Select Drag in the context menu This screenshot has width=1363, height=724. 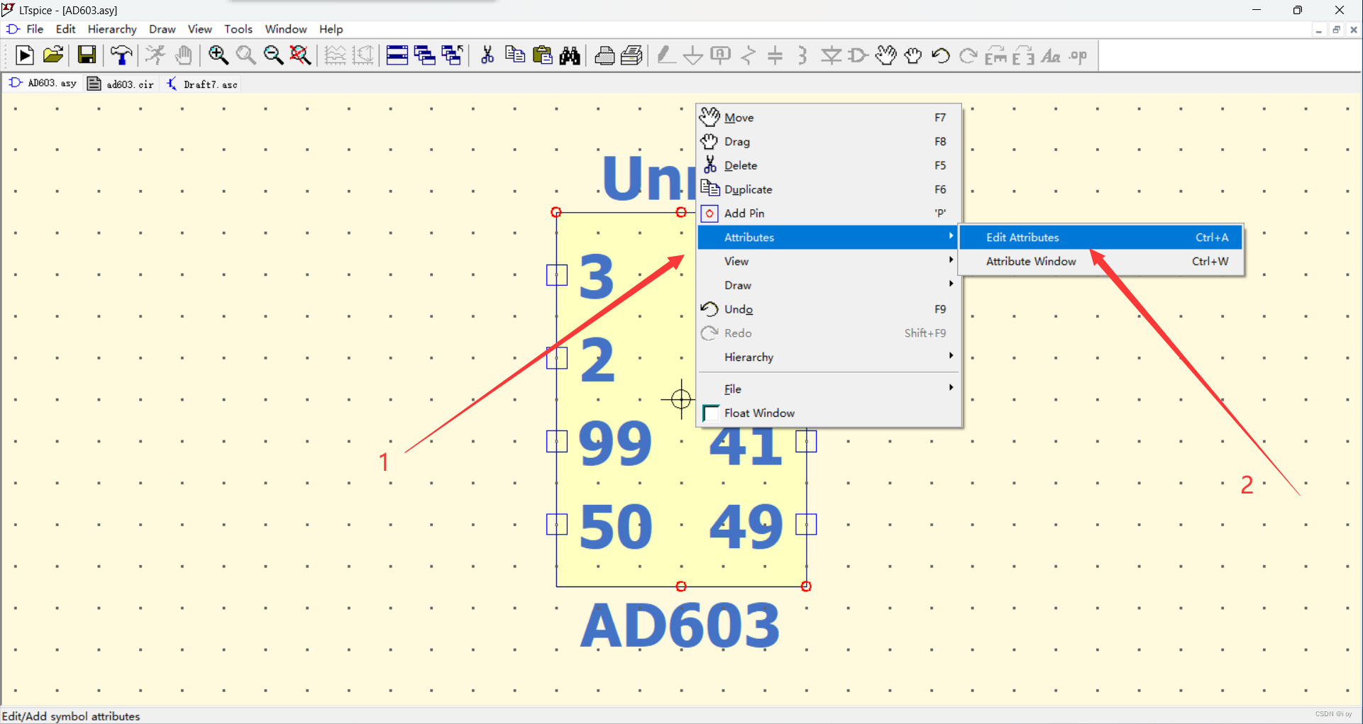click(x=829, y=141)
